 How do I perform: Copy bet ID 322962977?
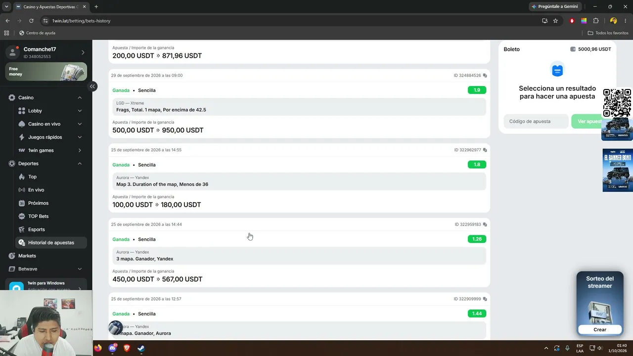pyautogui.click(x=485, y=150)
